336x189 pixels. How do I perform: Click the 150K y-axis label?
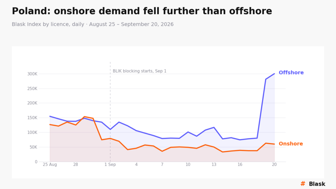click(x=32, y=118)
